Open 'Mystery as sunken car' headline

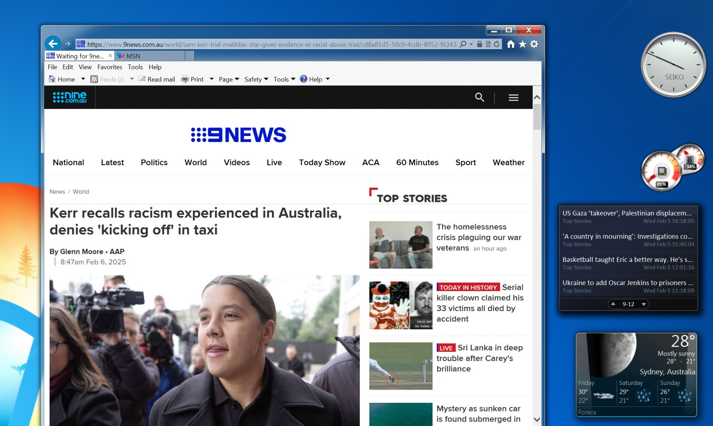[x=478, y=414]
